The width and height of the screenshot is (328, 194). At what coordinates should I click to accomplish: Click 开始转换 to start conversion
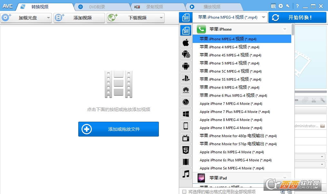pos(297,17)
